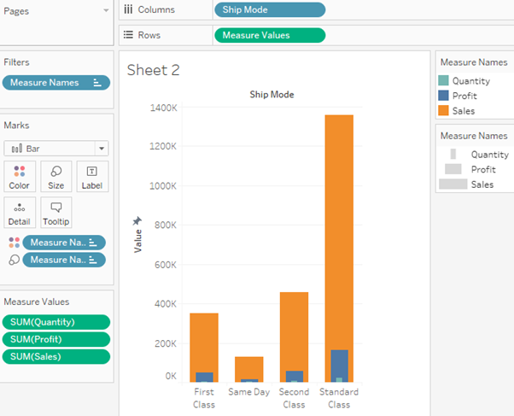
Task: Click the Rows shelf icon
Action: 128,35
